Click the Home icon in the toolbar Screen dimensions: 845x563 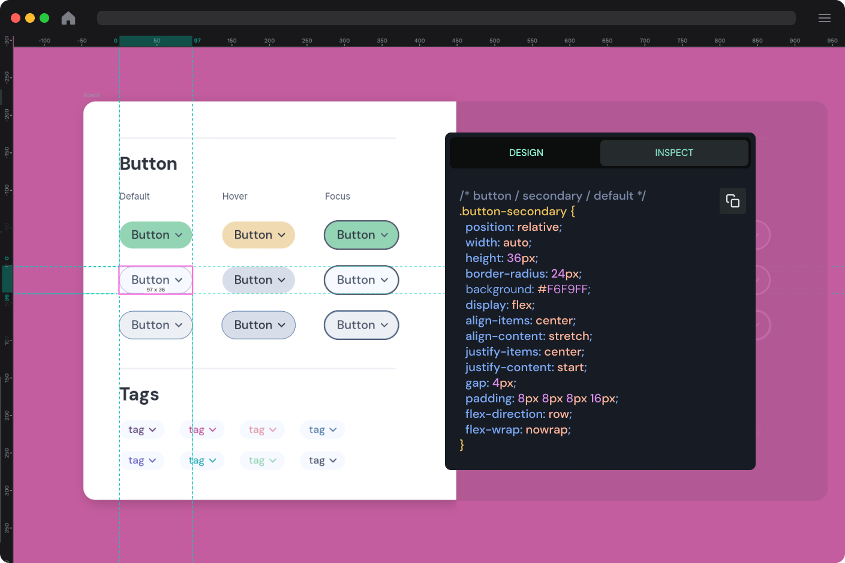pyautogui.click(x=68, y=18)
